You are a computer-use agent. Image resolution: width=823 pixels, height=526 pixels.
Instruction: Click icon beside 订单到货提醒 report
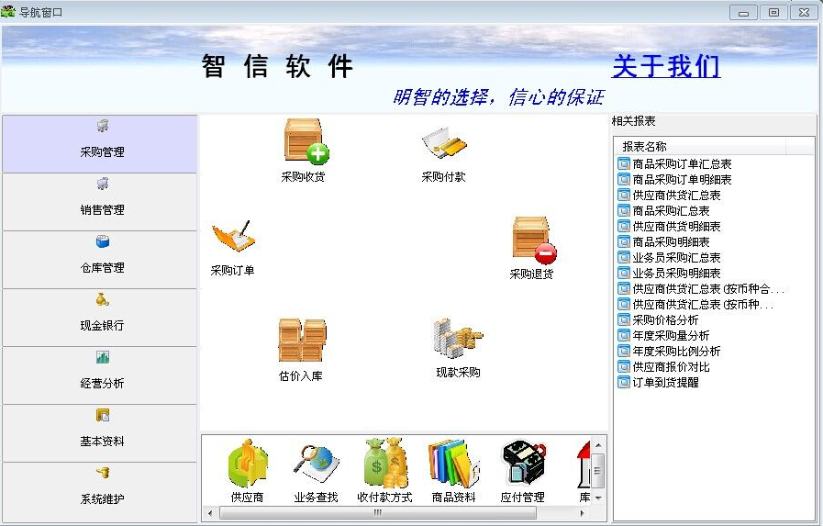coord(624,383)
